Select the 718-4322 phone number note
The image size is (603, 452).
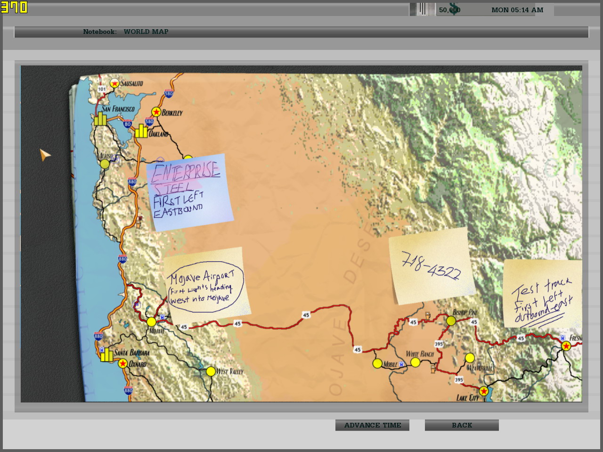(431, 266)
